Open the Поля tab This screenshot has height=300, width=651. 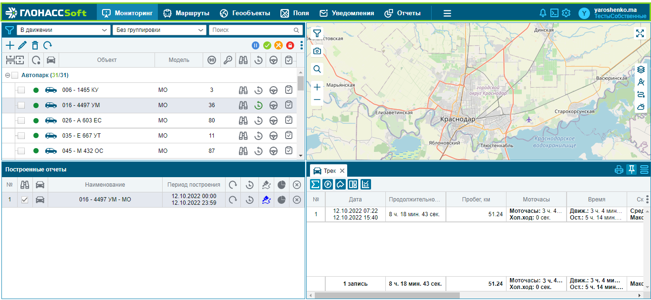[x=295, y=13]
